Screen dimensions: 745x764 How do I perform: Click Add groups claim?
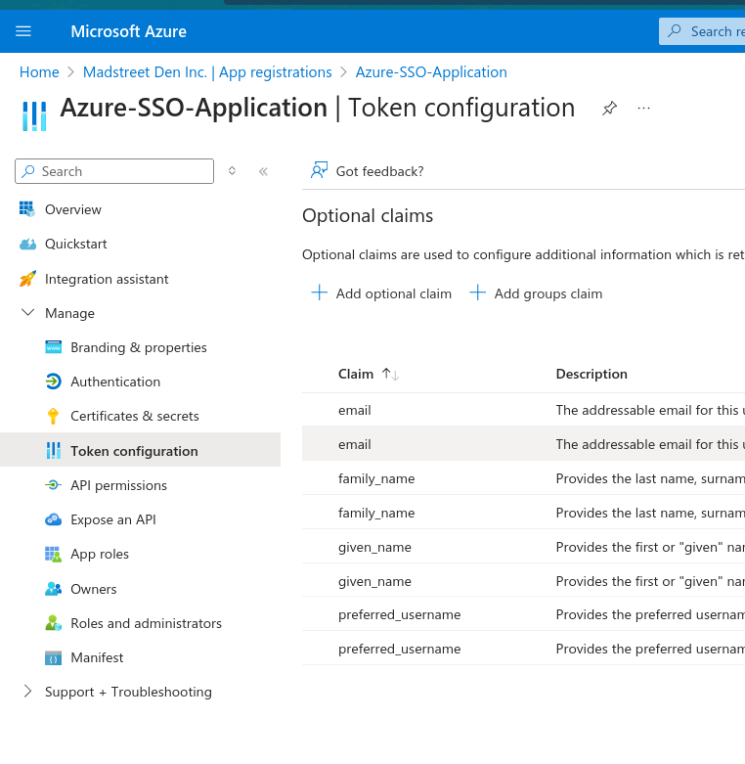[x=536, y=293]
